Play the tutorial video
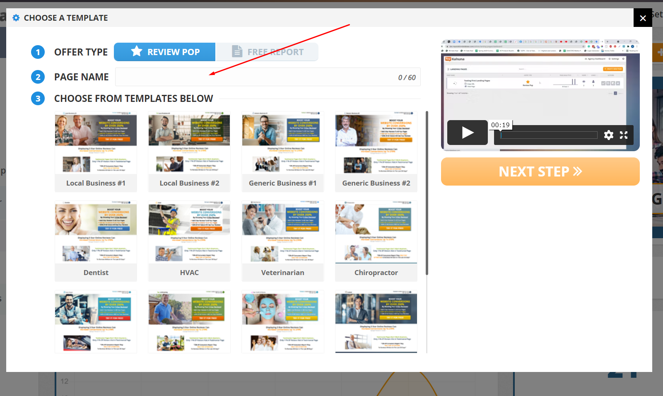This screenshot has width=663, height=396. coord(467,133)
